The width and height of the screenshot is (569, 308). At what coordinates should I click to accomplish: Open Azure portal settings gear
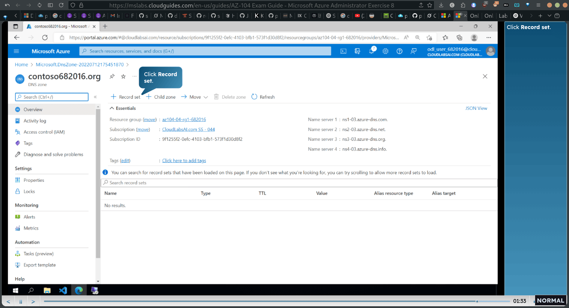coord(386,51)
